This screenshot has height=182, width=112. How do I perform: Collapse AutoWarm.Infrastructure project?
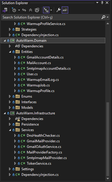coord(5,113)
